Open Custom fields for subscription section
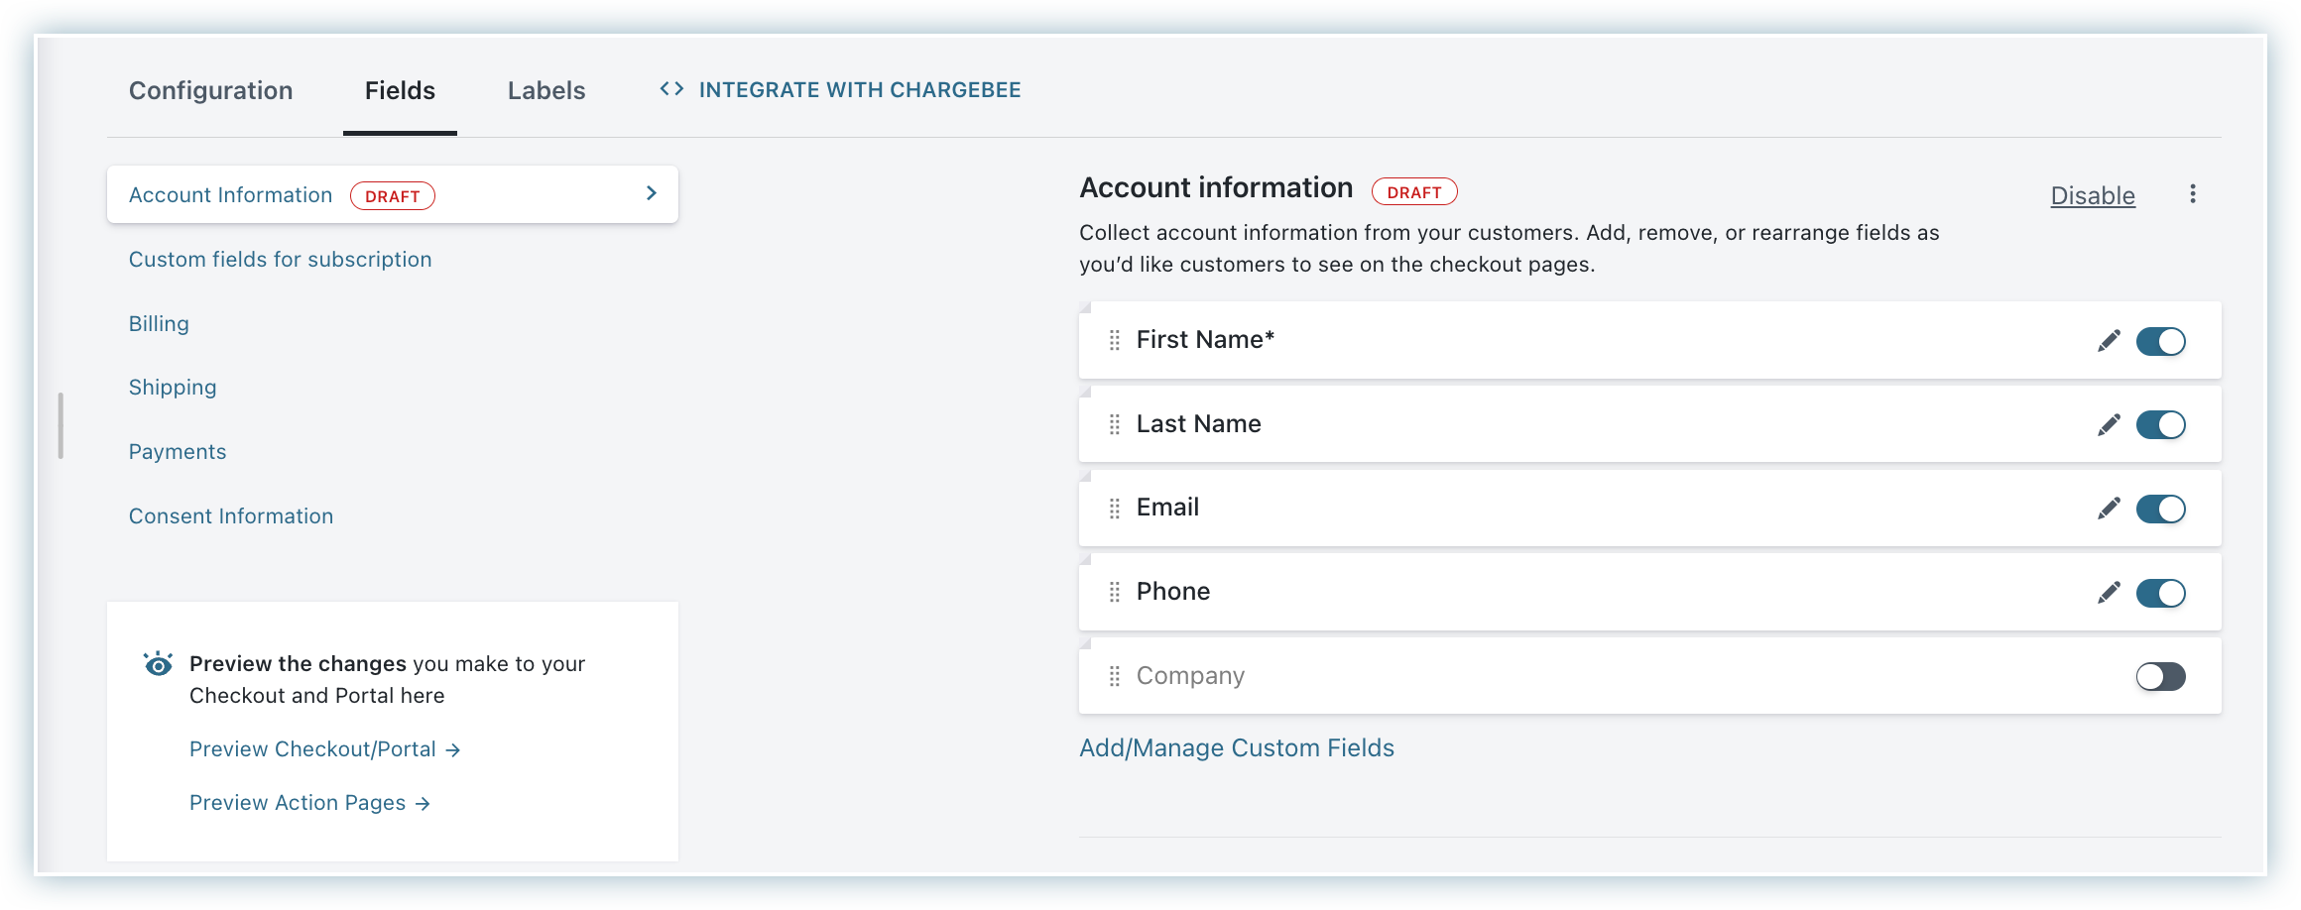The height and width of the screenshot is (910, 2301). tap(280, 260)
